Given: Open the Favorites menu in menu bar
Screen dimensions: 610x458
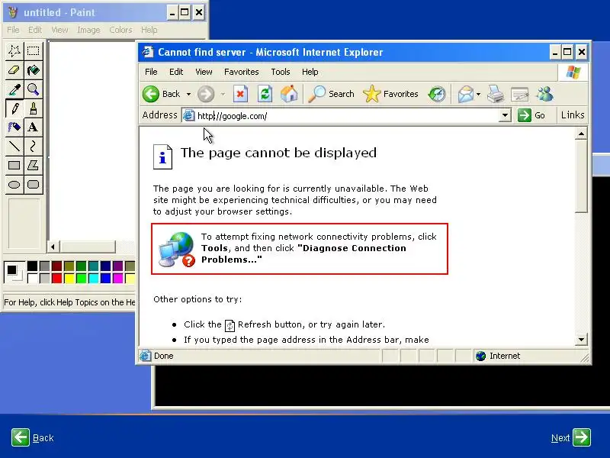Looking at the screenshot, I should [241, 72].
